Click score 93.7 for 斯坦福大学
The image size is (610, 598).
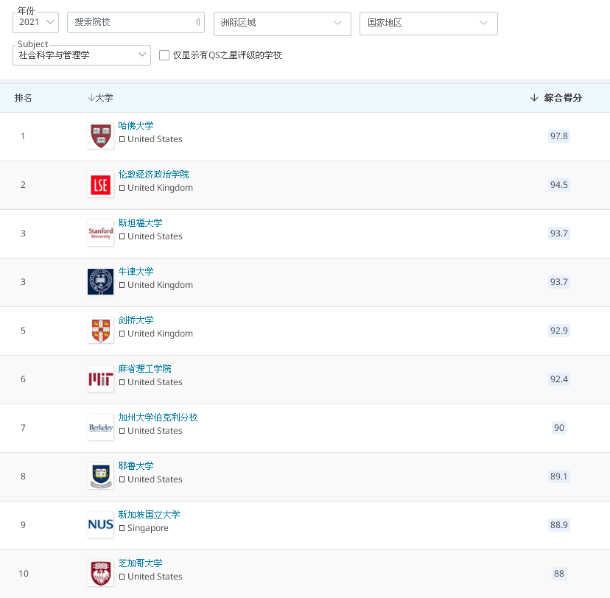click(x=558, y=233)
